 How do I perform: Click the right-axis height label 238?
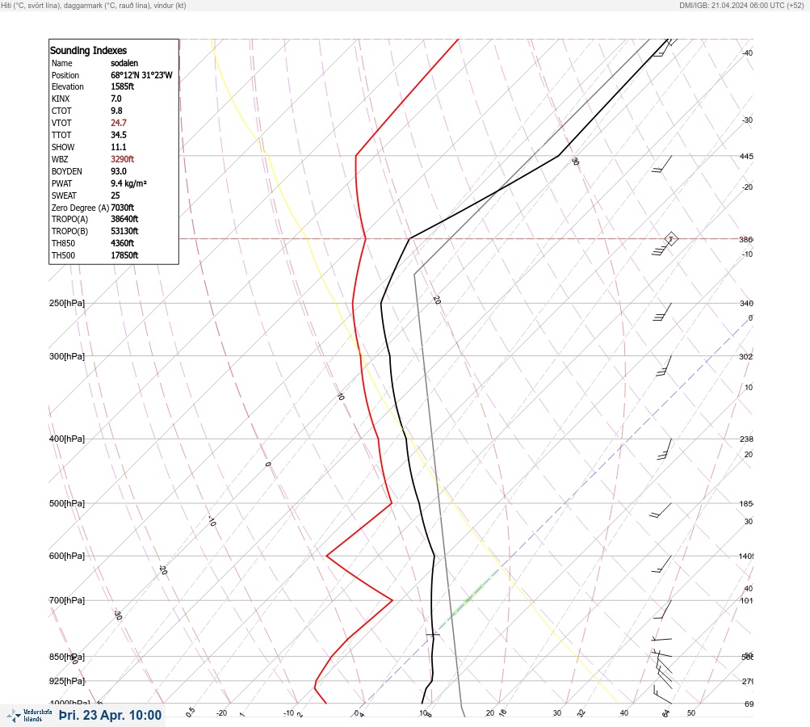click(x=746, y=439)
